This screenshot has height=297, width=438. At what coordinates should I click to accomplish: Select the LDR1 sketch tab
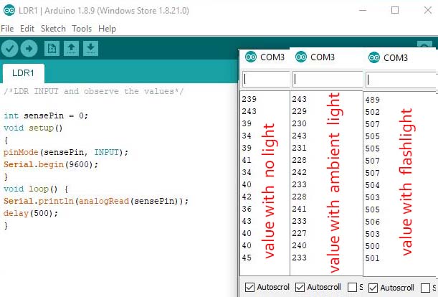[x=23, y=73]
